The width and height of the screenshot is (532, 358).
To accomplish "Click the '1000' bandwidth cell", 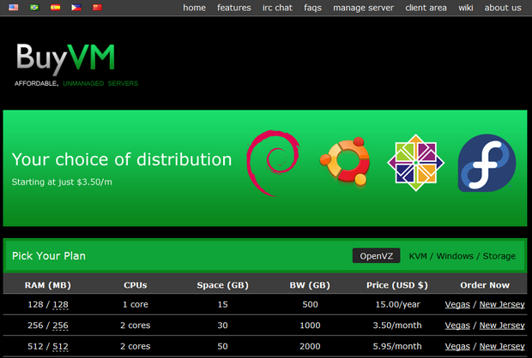I will pyautogui.click(x=310, y=325).
